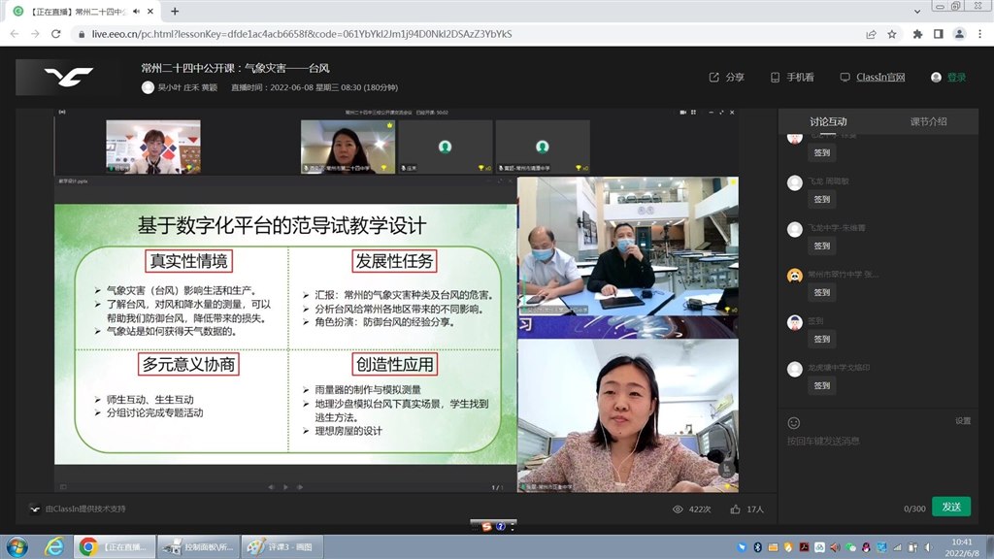Click 签到 under 飞龙中学-朱维菁

click(x=821, y=246)
